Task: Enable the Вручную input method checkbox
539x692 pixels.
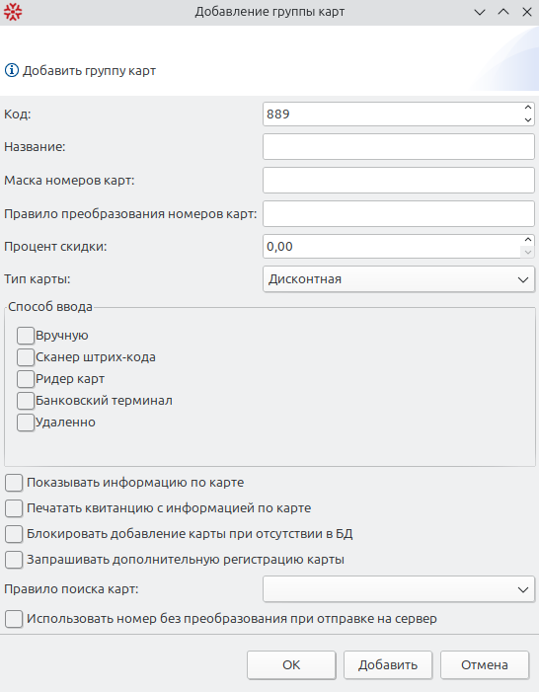Action: [26, 336]
